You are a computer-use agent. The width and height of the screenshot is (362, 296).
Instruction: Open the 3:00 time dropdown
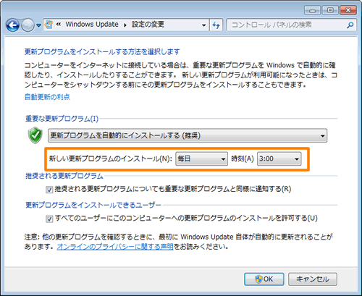[x=279, y=158]
